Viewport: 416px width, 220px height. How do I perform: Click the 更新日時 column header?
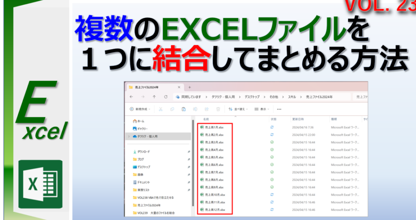[x=298, y=119]
